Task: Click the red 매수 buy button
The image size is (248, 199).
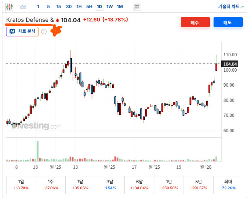Action: pyautogui.click(x=195, y=22)
